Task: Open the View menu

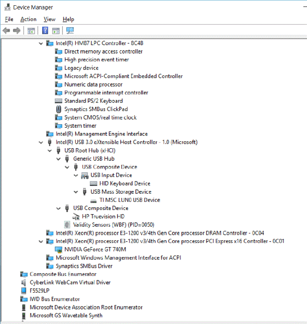Action: coord(49,19)
